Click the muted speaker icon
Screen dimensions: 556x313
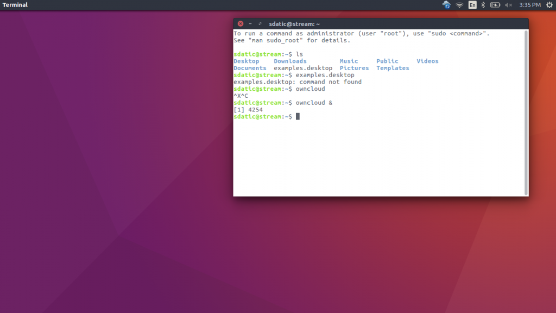click(508, 4)
